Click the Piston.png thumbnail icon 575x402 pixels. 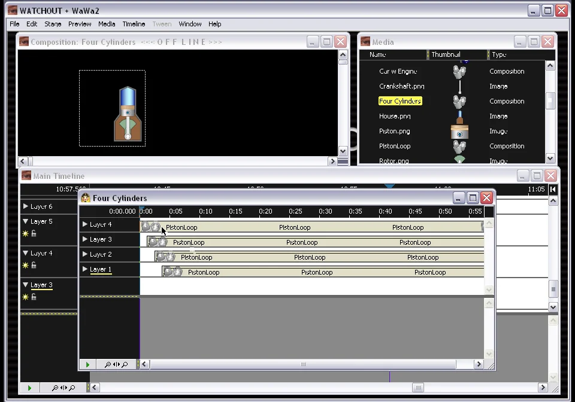click(459, 132)
